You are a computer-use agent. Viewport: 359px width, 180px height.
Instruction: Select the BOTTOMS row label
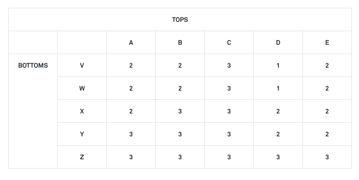point(33,65)
